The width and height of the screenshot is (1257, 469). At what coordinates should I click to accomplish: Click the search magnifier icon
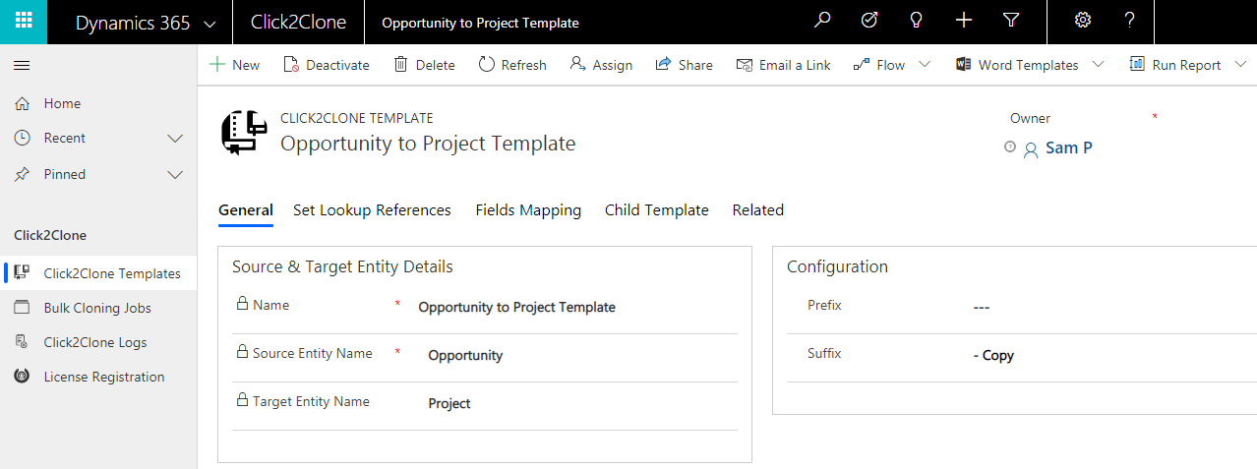coord(822,21)
